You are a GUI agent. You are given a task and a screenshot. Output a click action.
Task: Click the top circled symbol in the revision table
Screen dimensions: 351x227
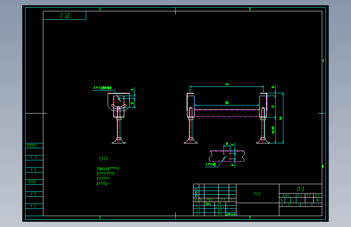coord(196,189)
